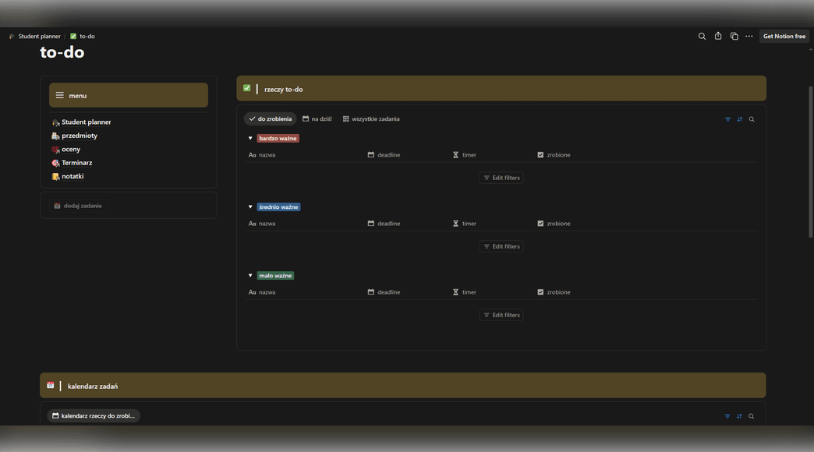The height and width of the screenshot is (452, 814).
Task: Click the duplicate page icon
Action: coord(734,37)
